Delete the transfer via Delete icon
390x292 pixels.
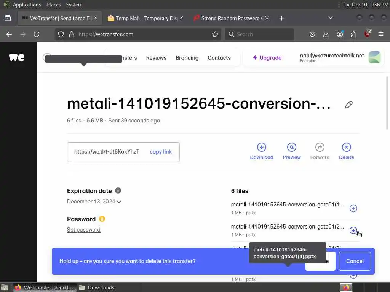click(x=346, y=151)
